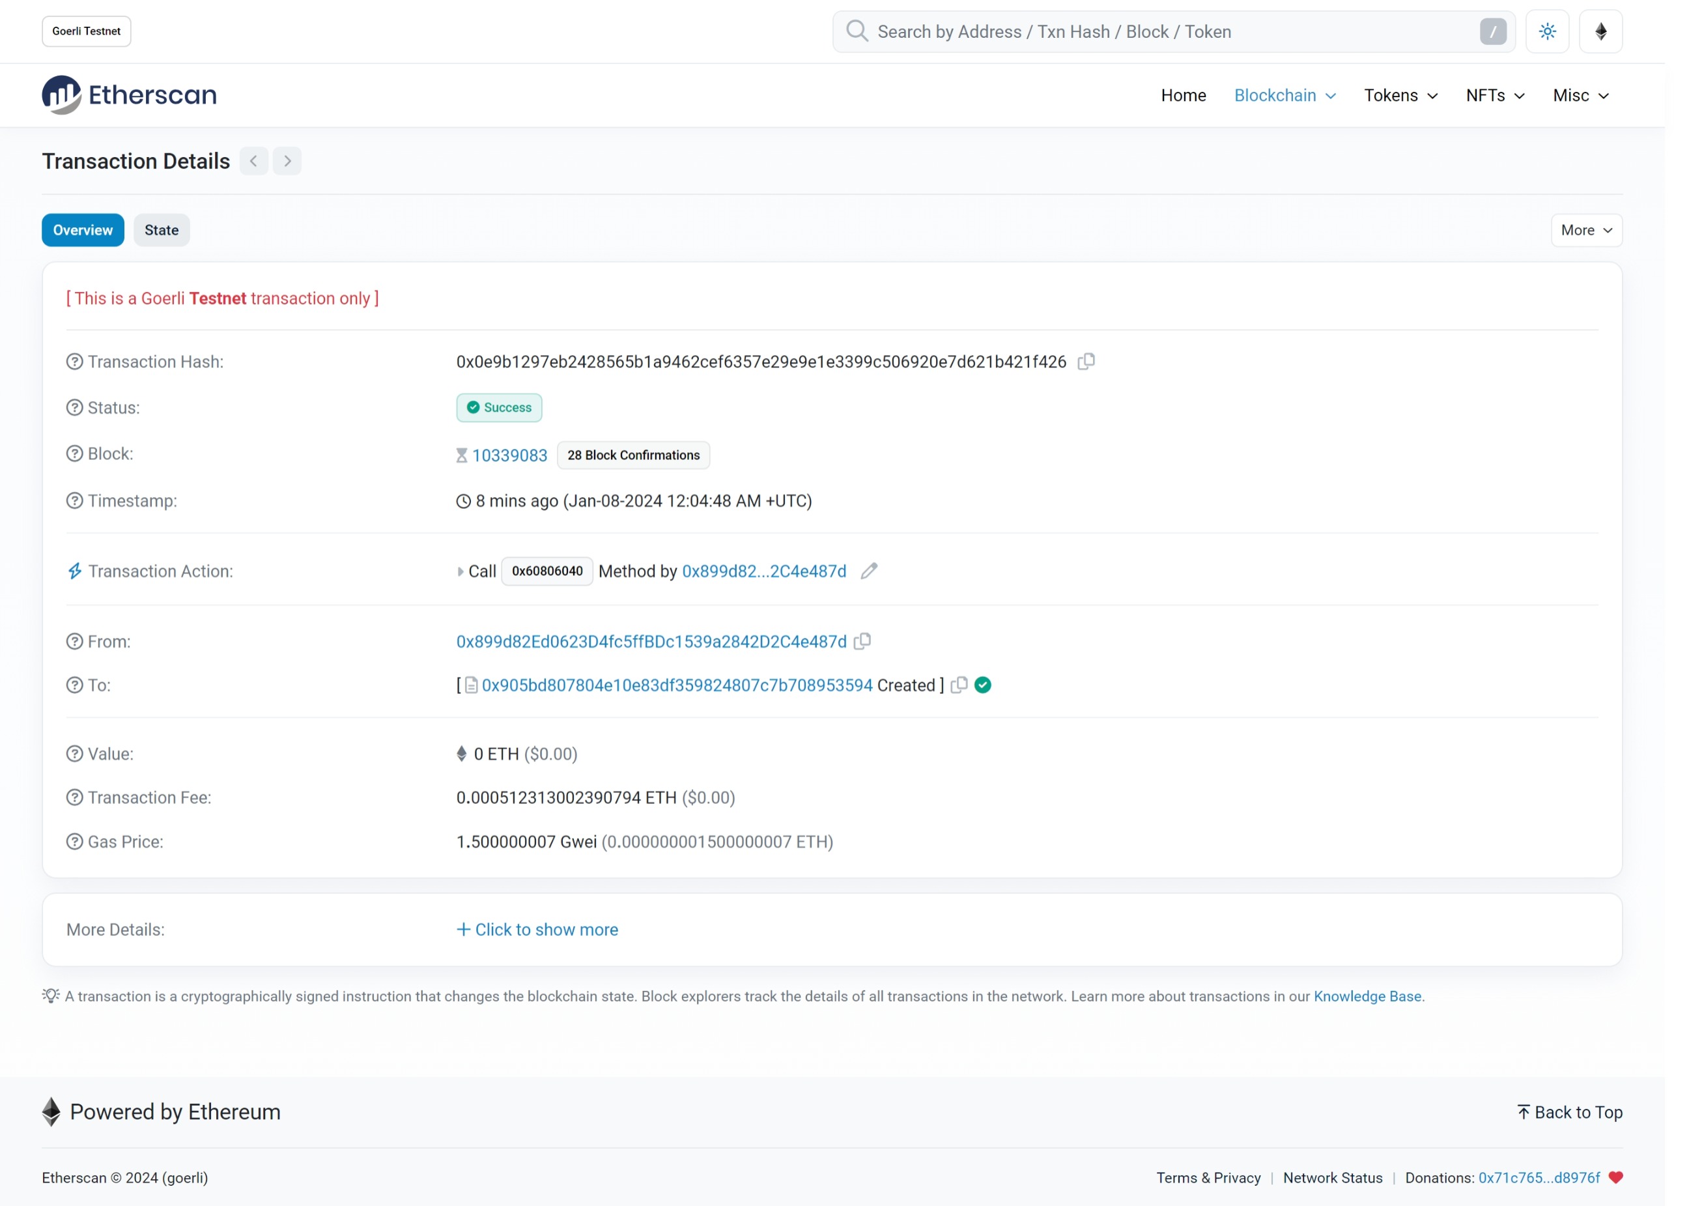Screen dimensions: 1704x1206
Task: Click the help icon beside Gas Price
Action: click(74, 842)
